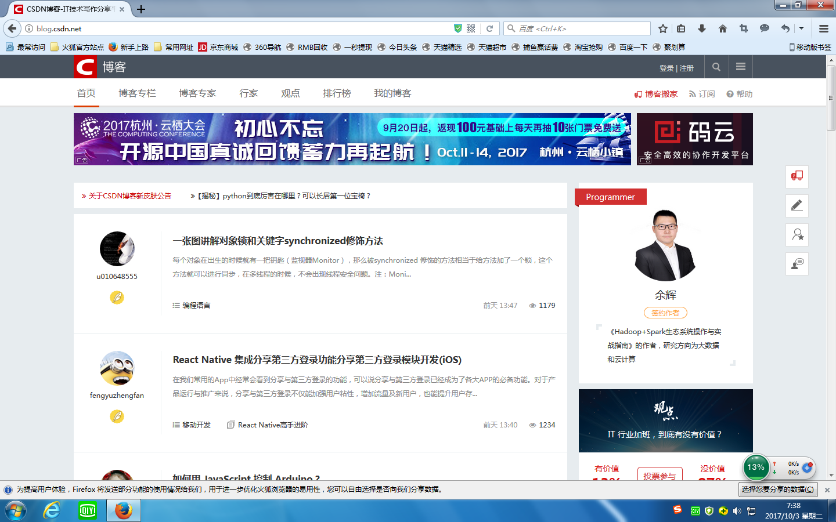Viewport: 836px width, 522px height.
Task: Click the 签约作者 badge
Action: pyautogui.click(x=665, y=313)
